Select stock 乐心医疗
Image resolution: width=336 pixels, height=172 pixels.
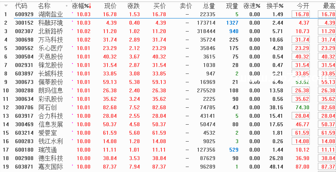(50, 48)
